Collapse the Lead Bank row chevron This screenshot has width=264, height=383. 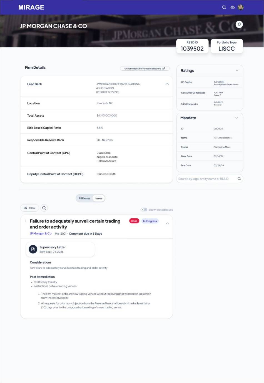[167, 84]
